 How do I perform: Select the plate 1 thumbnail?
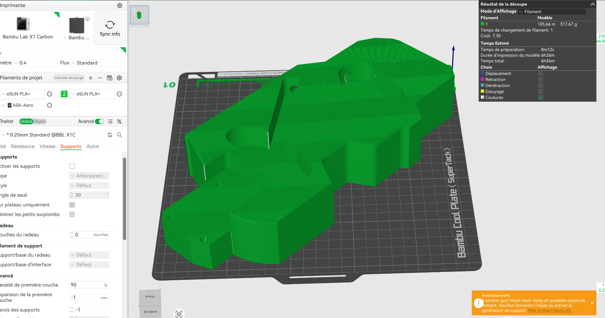[x=139, y=15]
